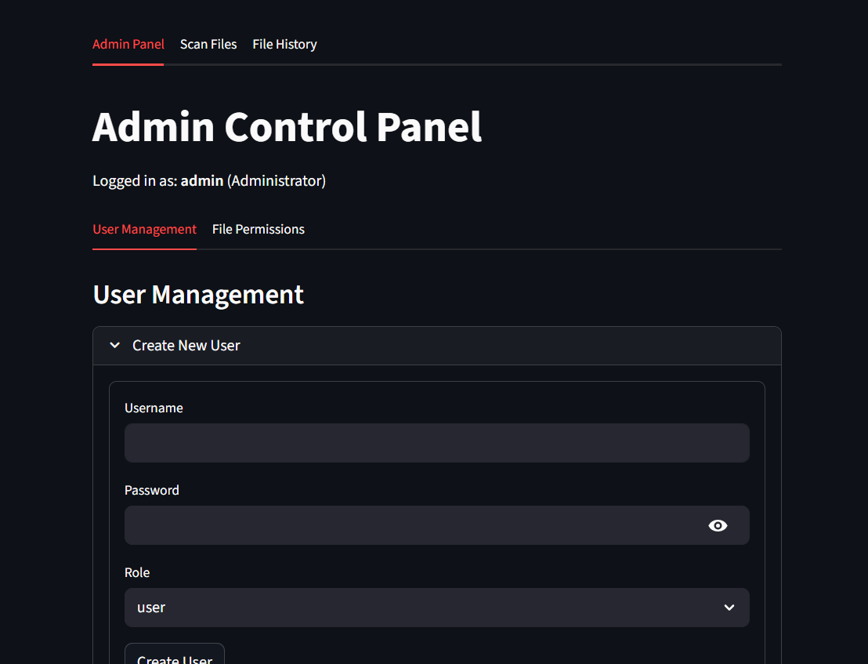Click the 'Create New User' expander title
The width and height of the screenshot is (868, 664).
click(x=186, y=346)
